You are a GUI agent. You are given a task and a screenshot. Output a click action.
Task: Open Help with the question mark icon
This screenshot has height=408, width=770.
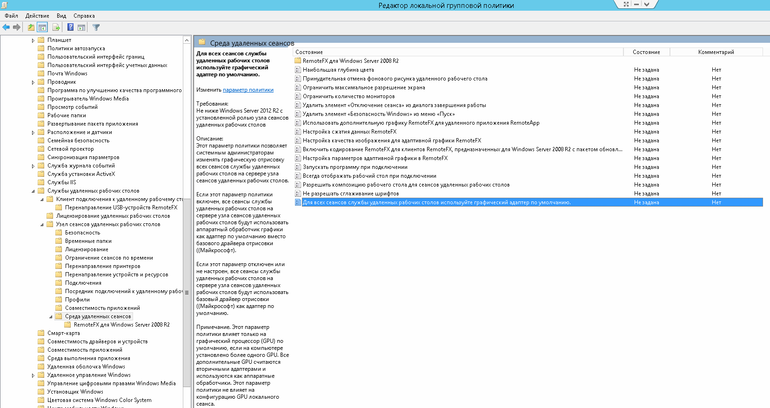[x=70, y=27]
